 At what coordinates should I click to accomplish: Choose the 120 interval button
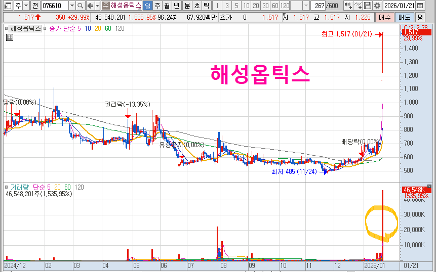click(x=285, y=5)
